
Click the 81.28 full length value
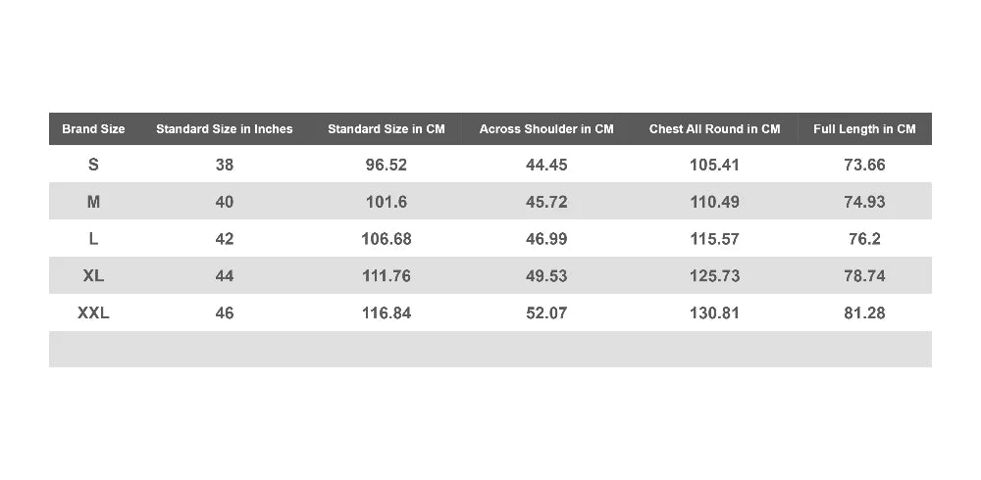point(864,312)
